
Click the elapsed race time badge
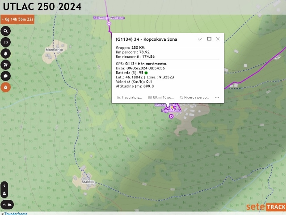pyautogui.click(x=17, y=19)
